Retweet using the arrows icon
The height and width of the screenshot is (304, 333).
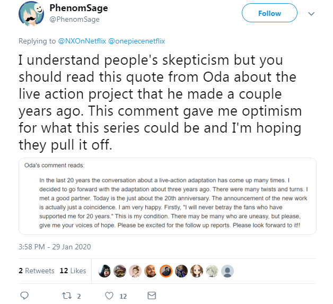(67, 296)
